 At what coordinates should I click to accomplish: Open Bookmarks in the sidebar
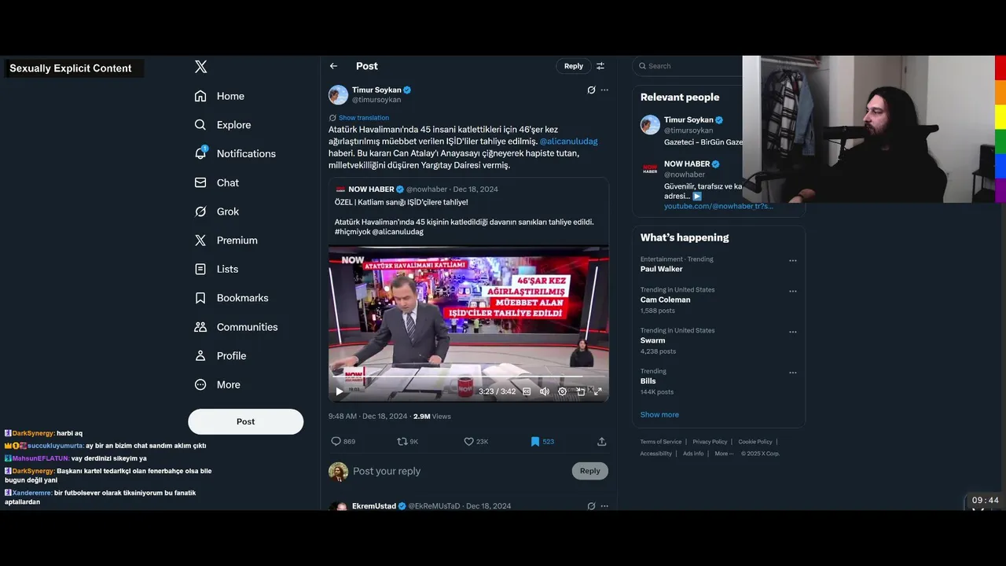pyautogui.click(x=232, y=298)
